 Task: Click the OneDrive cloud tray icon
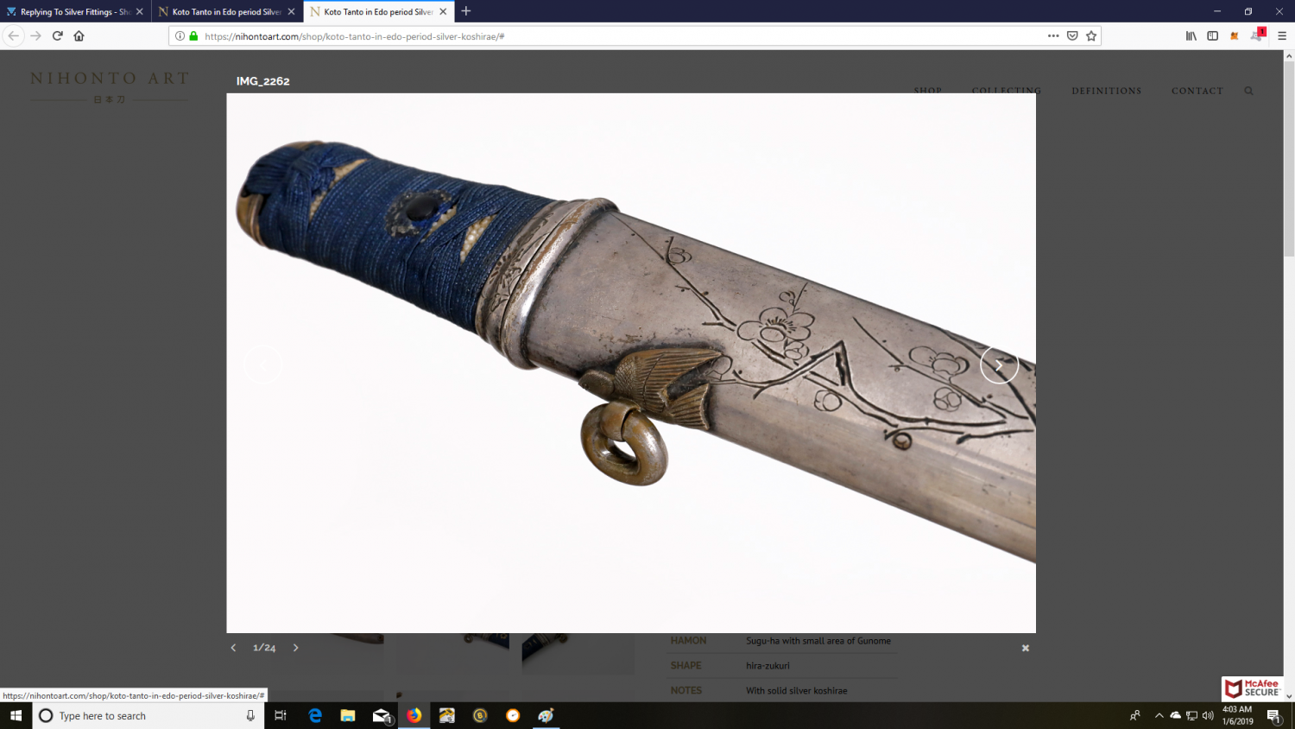tap(1175, 715)
